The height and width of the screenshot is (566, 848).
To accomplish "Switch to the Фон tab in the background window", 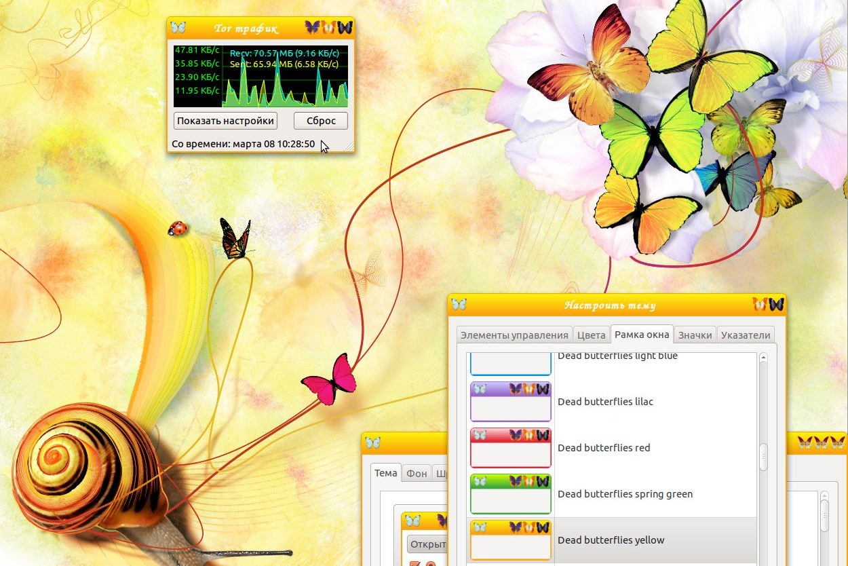I will click(x=417, y=474).
